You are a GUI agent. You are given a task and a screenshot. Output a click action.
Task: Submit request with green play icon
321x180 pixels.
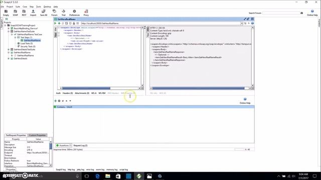click(55, 23)
